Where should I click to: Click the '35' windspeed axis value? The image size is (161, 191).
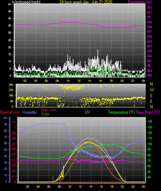pyautogui.click(x=10, y=25)
